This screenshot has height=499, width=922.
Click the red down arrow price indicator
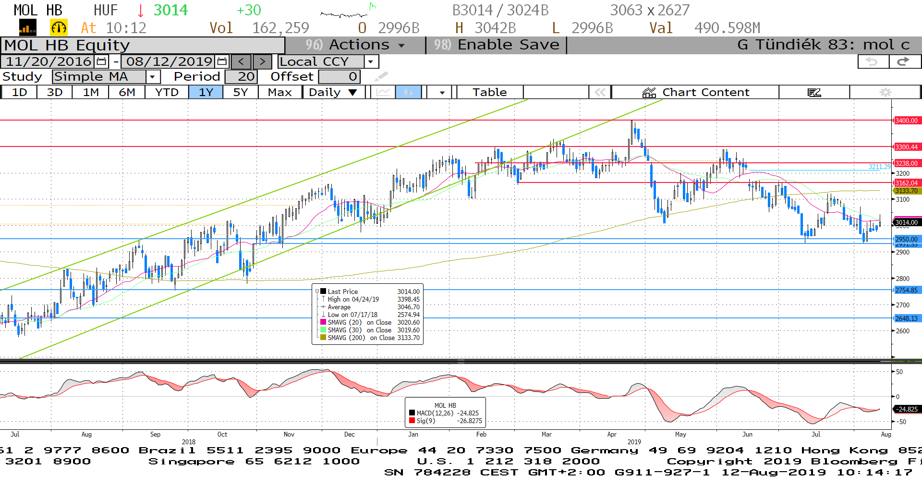coord(141,11)
